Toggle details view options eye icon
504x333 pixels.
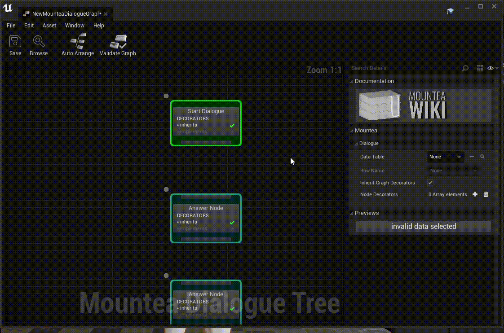pyautogui.click(x=492, y=68)
